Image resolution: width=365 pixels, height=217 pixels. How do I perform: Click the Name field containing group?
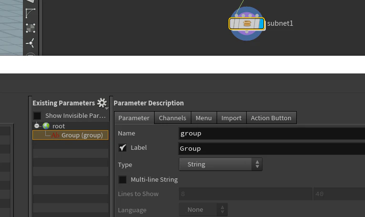tap(271, 134)
